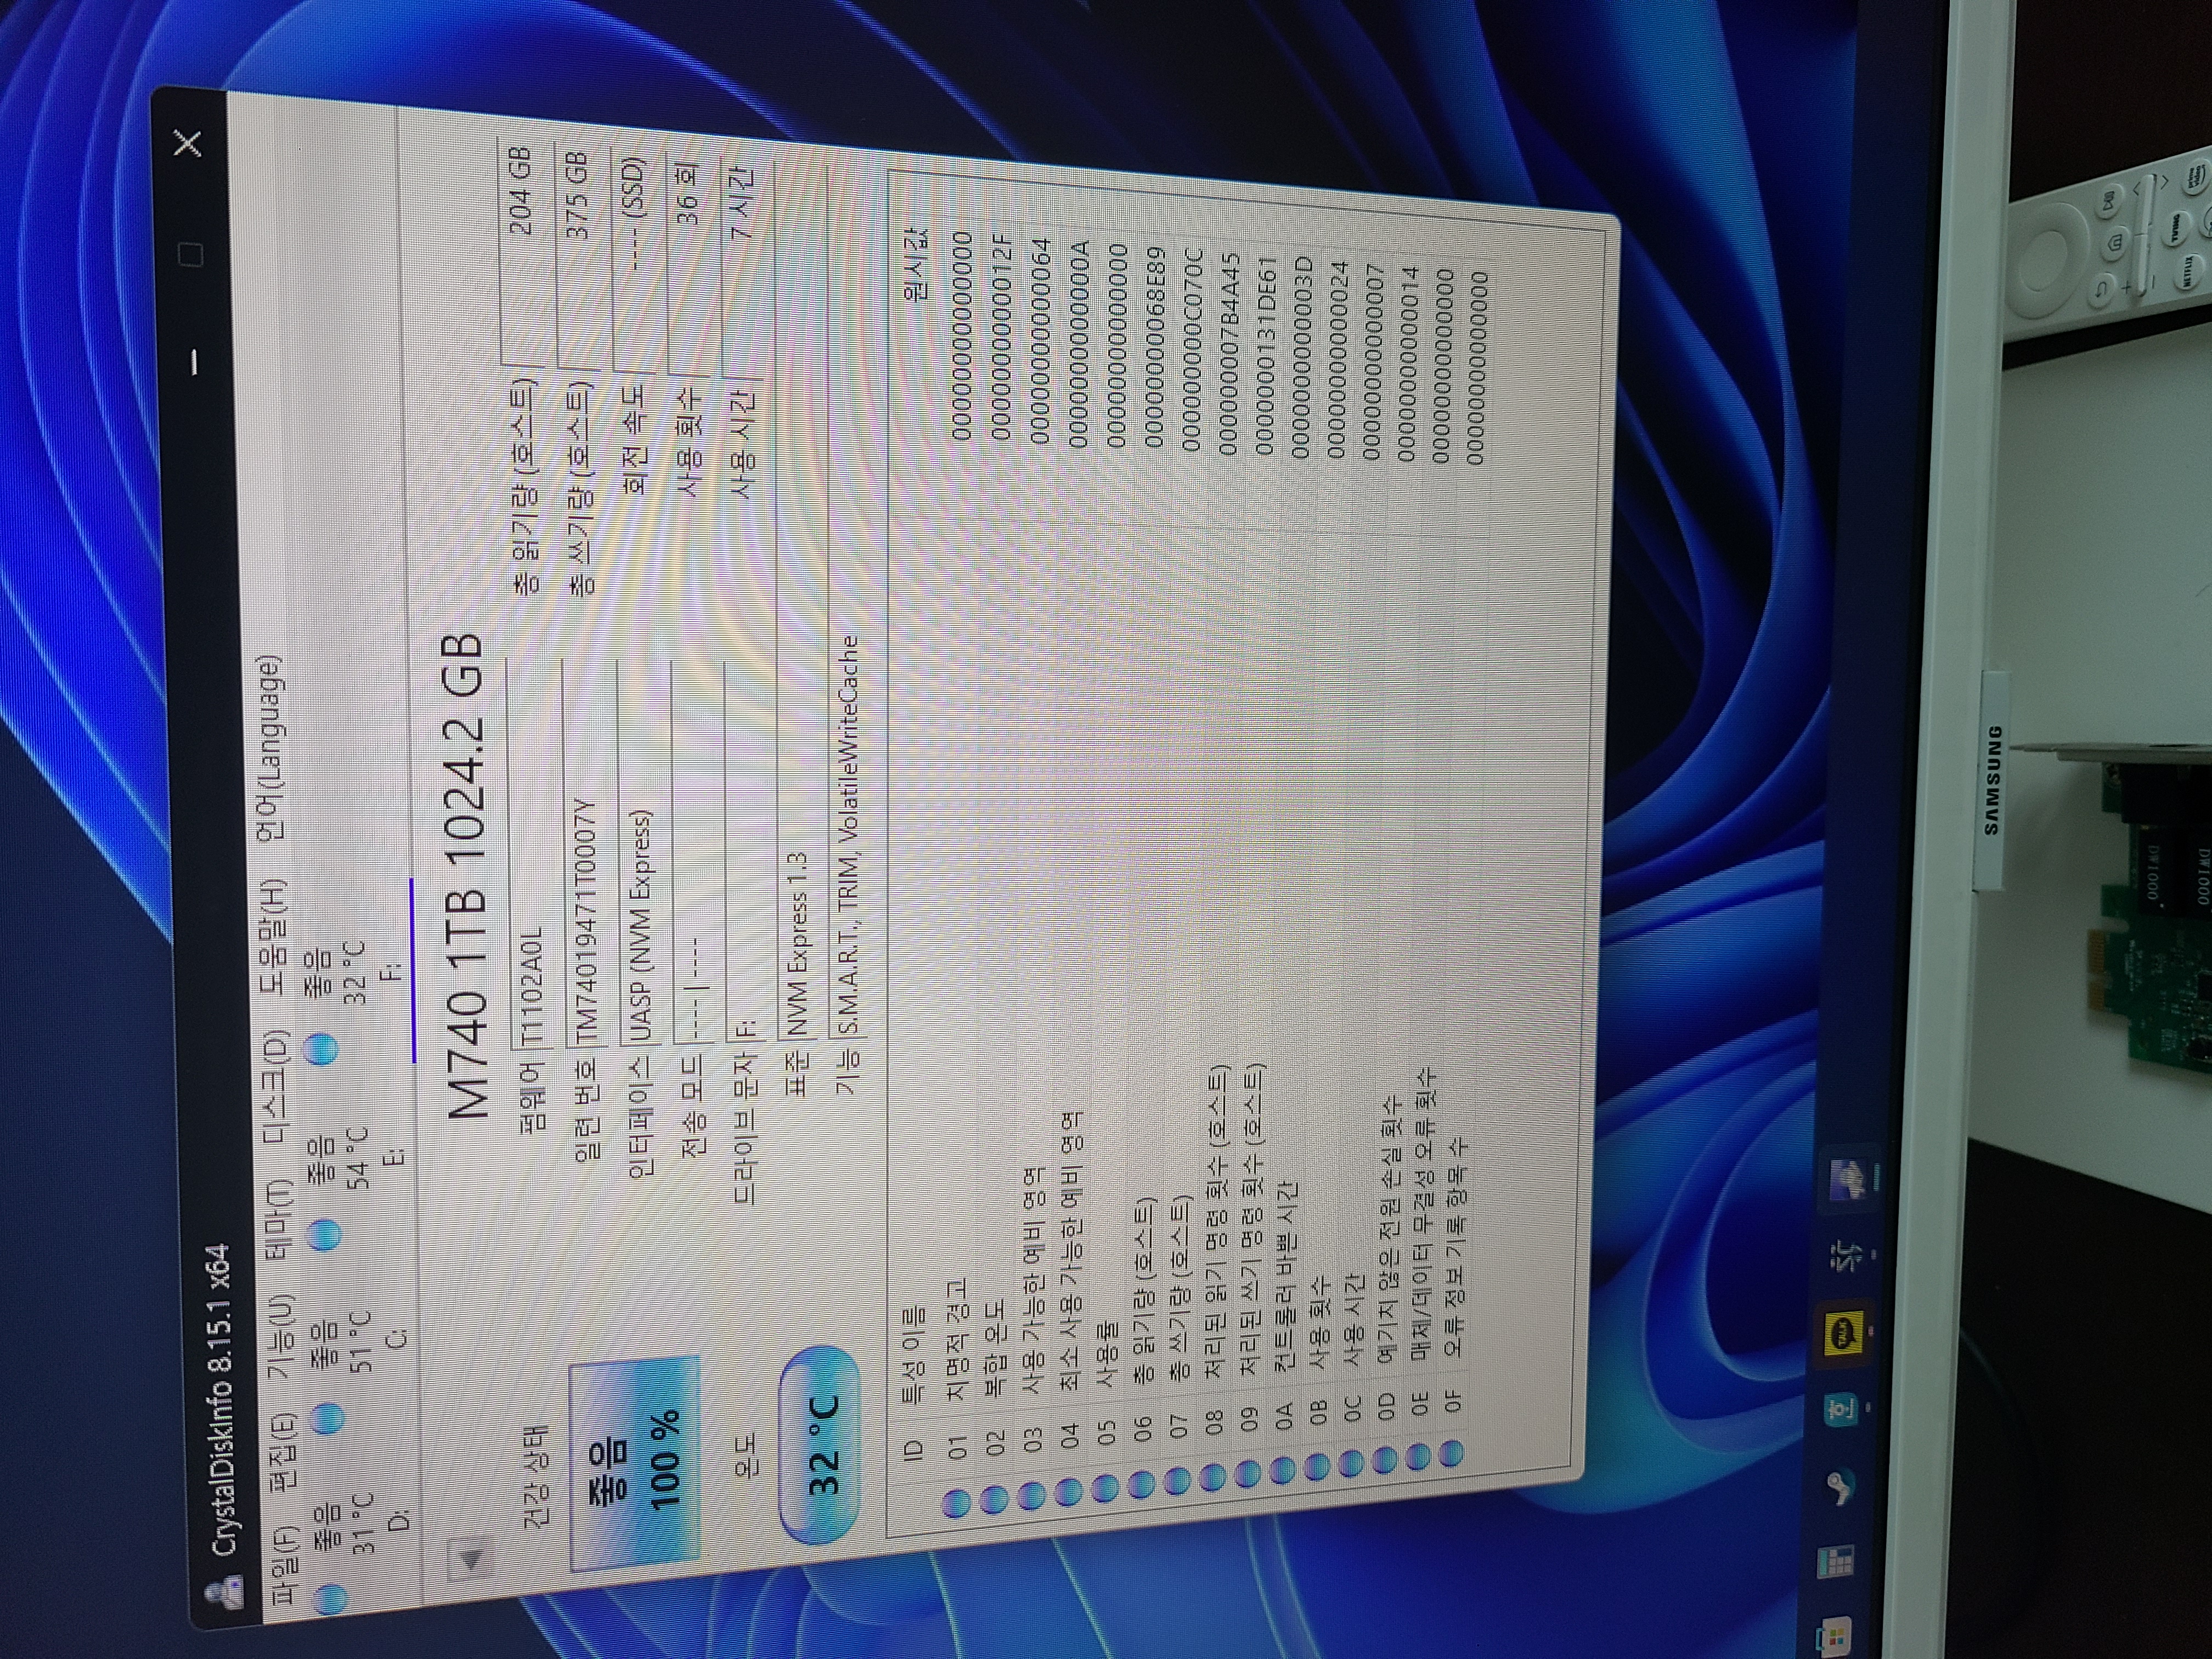Click status orb for 0D 전원 손실 횟수

(x=1384, y=1459)
